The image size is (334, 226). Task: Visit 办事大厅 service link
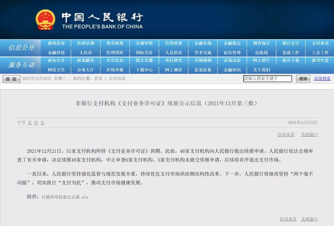click(x=86, y=70)
